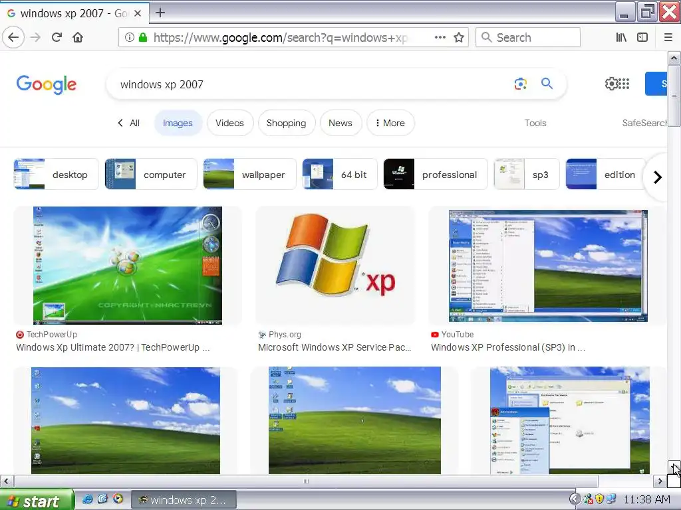Click the horizontal scrollbar right arrow
Viewport: 681px width, 510px height.
coord(660,481)
